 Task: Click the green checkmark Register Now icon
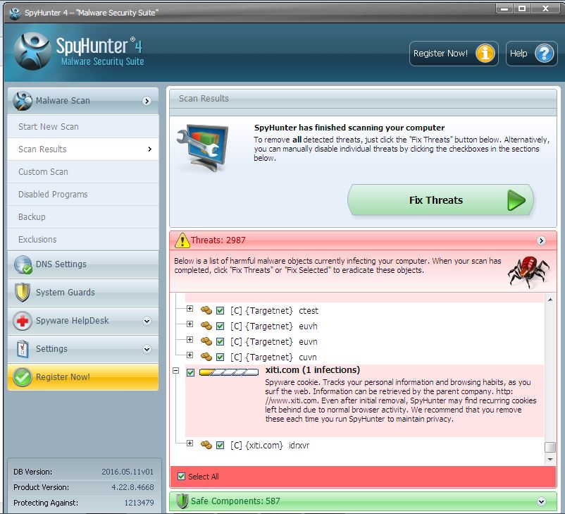(x=23, y=377)
